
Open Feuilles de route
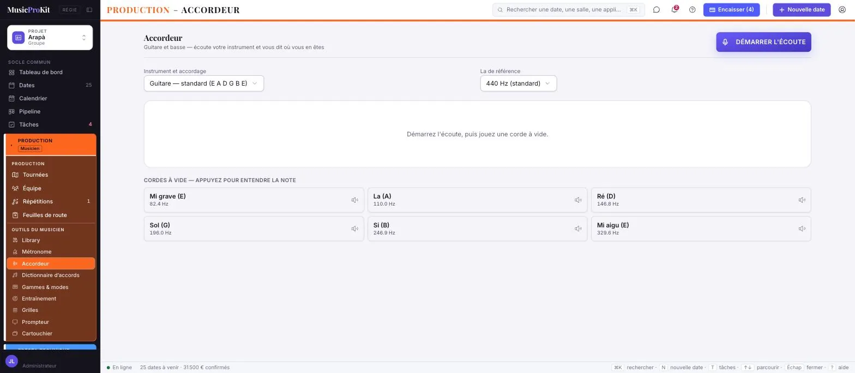coord(51,215)
